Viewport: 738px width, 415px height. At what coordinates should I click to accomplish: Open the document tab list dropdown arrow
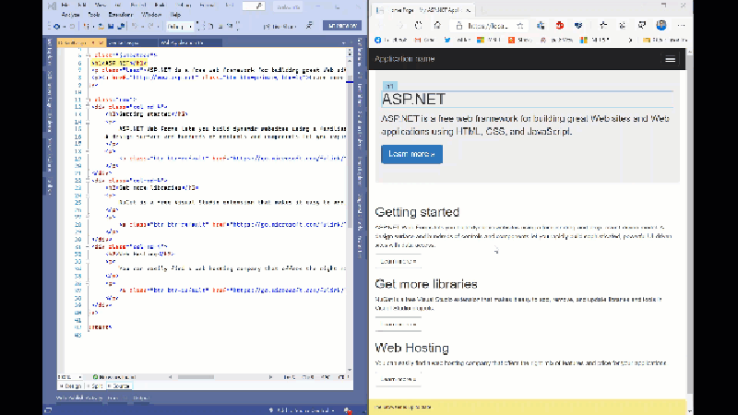point(343,42)
